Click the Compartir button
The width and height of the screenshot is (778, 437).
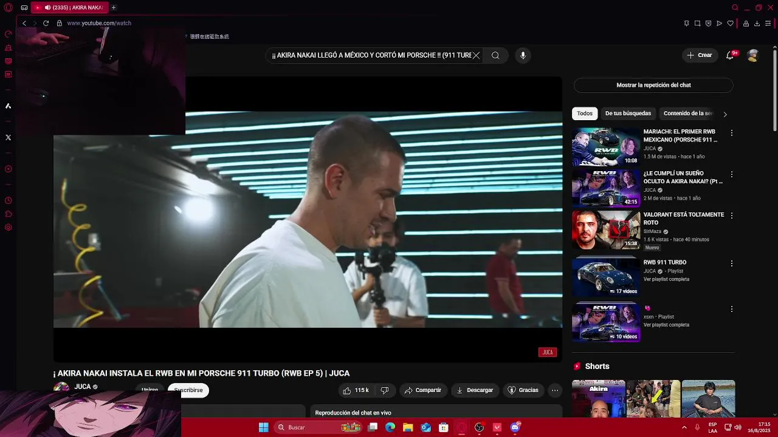pyautogui.click(x=423, y=390)
